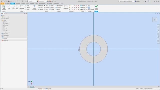
Task: Click Finish Sketch checkmark
Action: pos(96,7)
